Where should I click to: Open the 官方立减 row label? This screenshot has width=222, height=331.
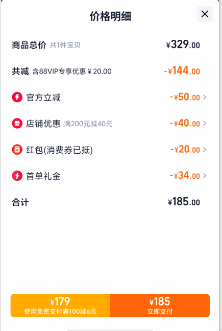click(x=43, y=98)
